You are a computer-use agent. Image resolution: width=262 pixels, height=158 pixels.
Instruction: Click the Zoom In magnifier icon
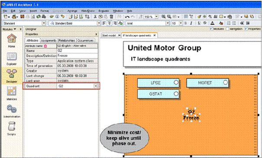point(163,17)
